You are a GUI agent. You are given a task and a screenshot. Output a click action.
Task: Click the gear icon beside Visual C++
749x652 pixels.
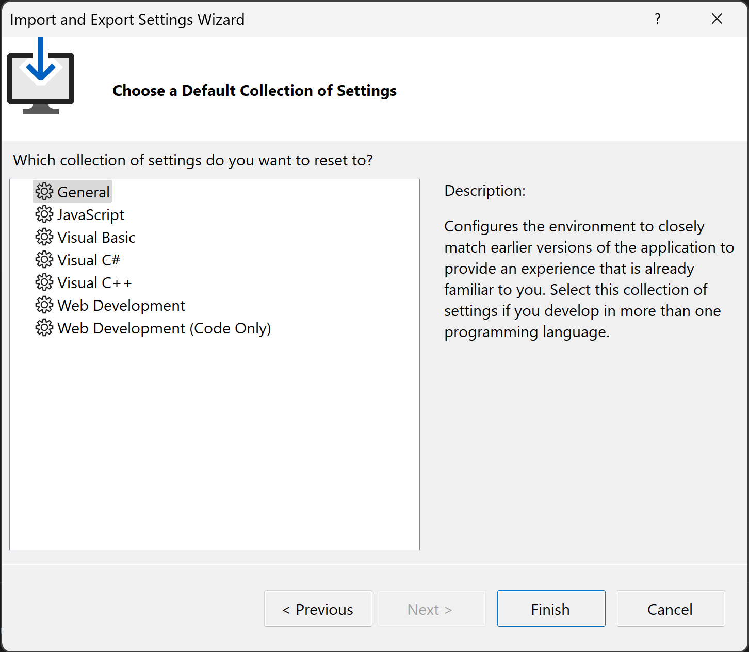(x=44, y=282)
